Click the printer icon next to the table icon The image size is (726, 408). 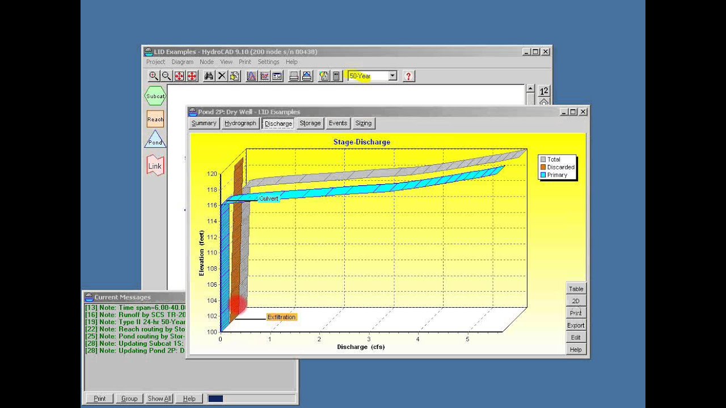[294, 76]
